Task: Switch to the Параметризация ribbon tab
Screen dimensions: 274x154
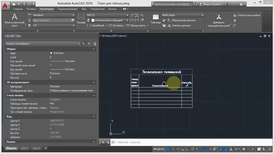Action: click(68, 9)
